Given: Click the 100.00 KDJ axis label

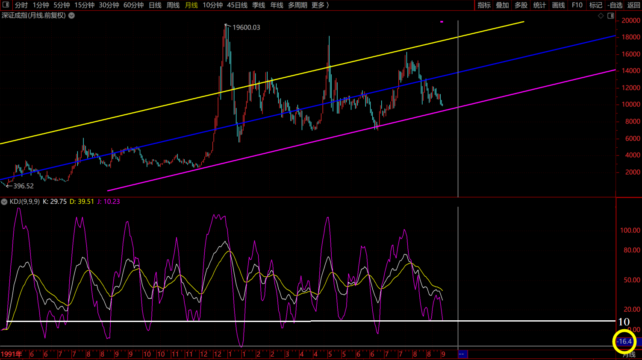Looking at the screenshot, I should point(630,230).
